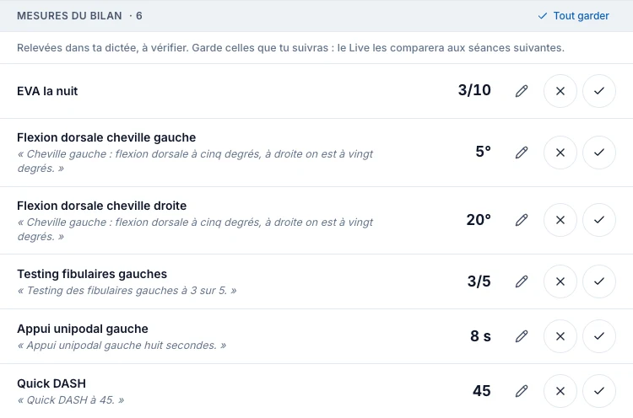Confirm the Quick DASH measure
Viewport: 633px width, 418px height.
(598, 391)
